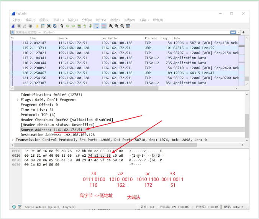
Task: Click hex bytes row at offset 0020
Action: (x=87, y=160)
